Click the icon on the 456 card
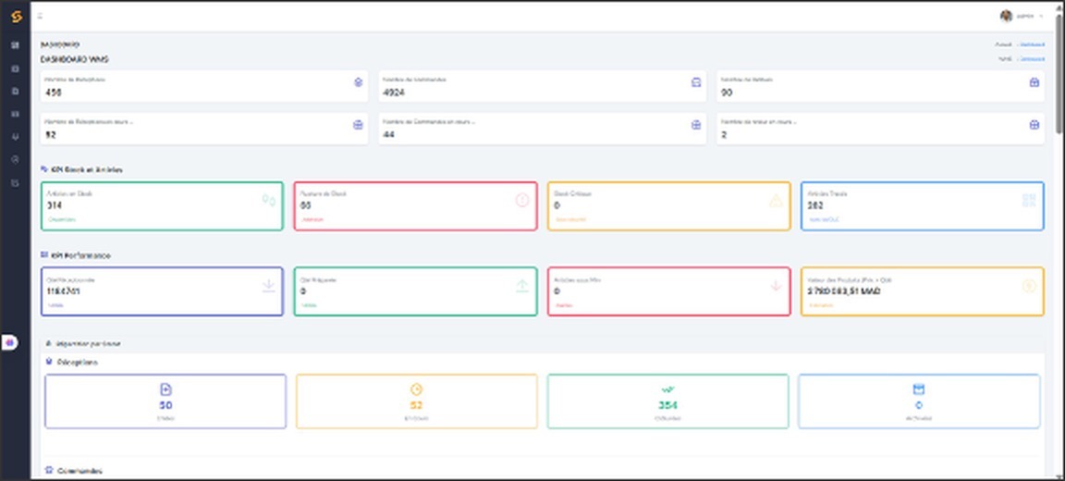 coord(358,82)
